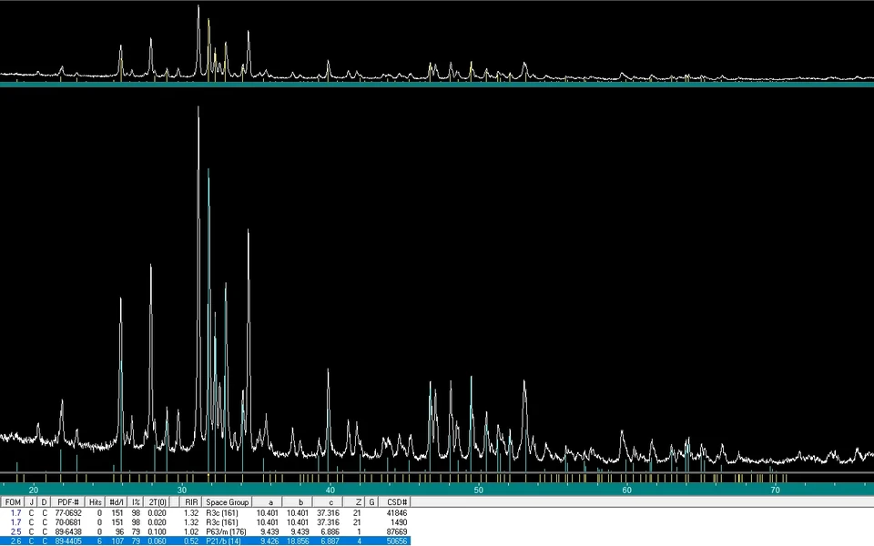
Task: Click the PDF-# column header
Action: point(68,502)
